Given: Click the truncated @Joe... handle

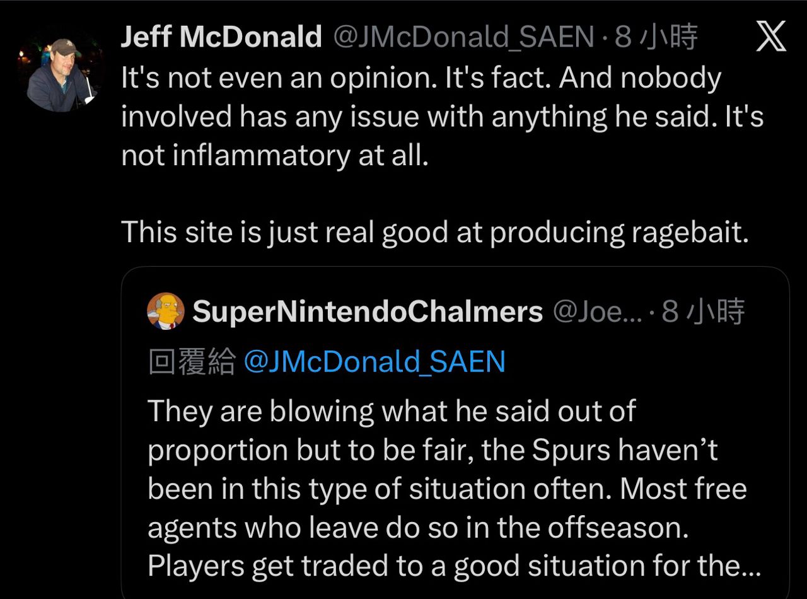Looking at the screenshot, I should tap(597, 311).
